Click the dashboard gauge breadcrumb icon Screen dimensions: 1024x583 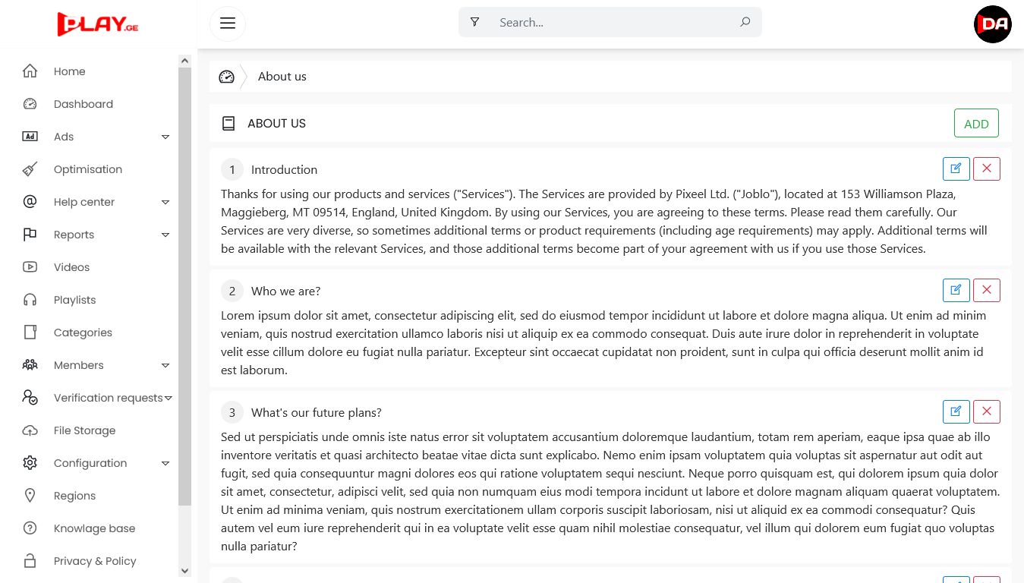click(226, 77)
